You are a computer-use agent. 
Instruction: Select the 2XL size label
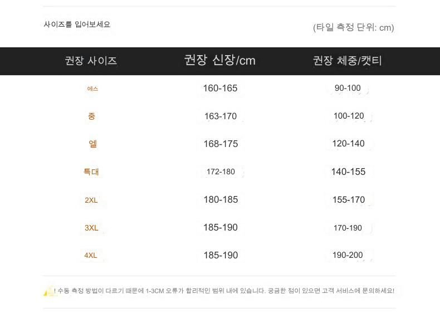coord(91,200)
